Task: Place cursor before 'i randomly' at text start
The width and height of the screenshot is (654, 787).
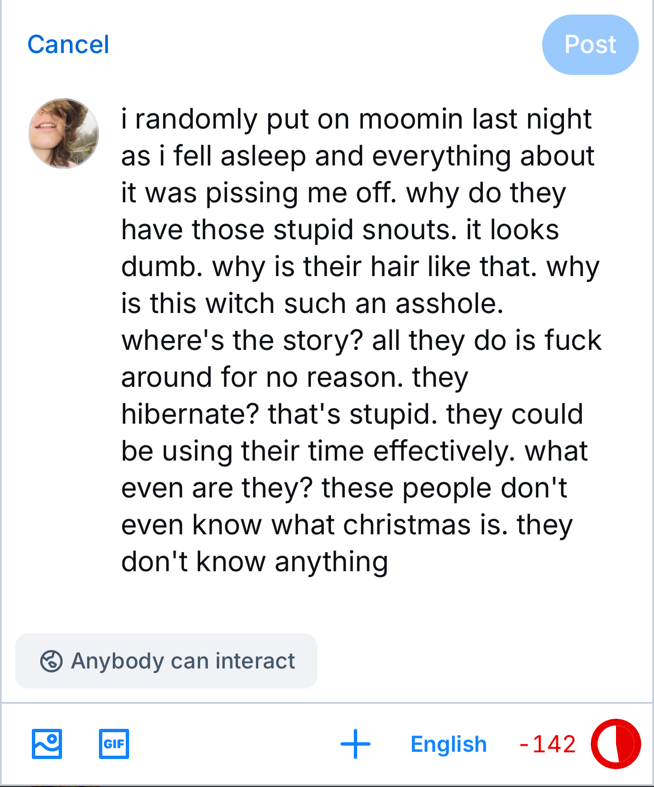Action: pos(122,119)
